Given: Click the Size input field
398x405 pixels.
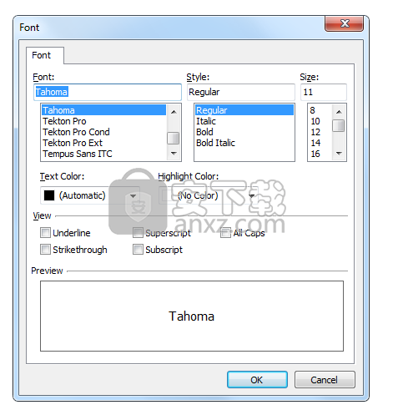Looking at the screenshot, I should coord(324,92).
